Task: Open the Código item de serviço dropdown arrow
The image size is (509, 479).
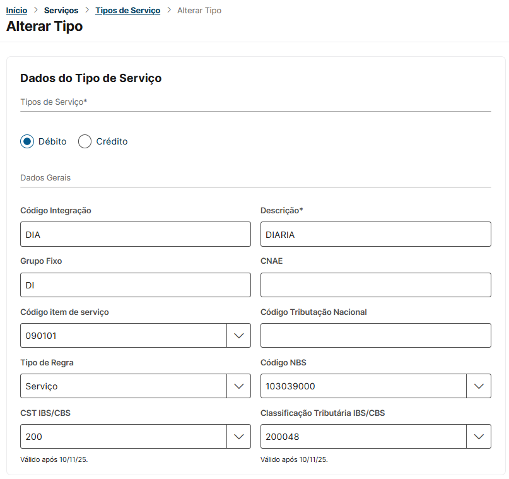Action: [x=238, y=336]
